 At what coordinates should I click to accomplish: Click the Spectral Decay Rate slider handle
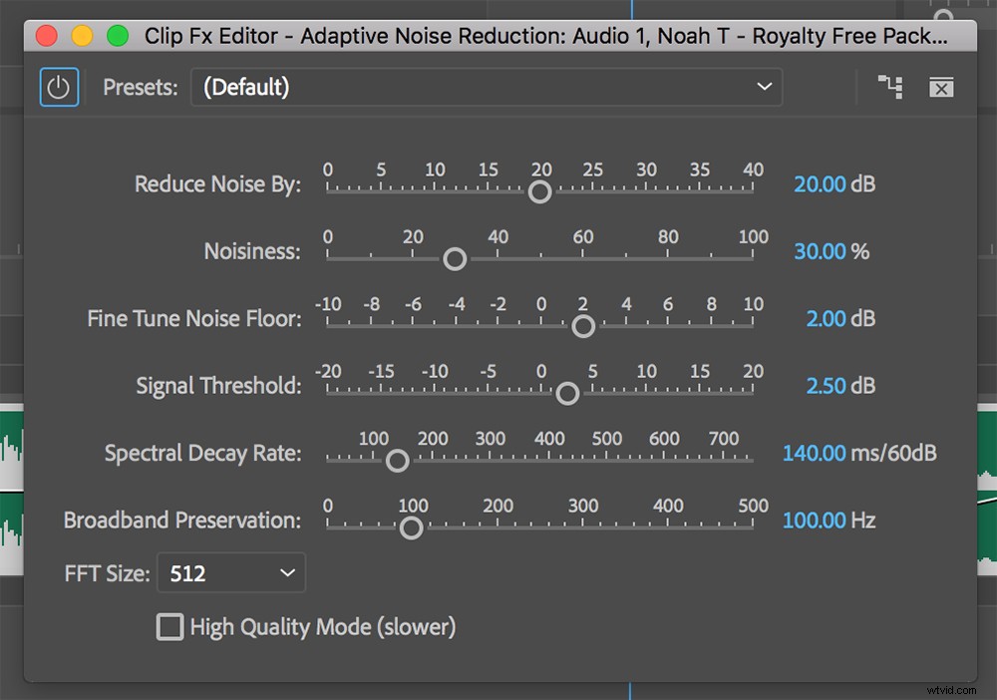click(397, 460)
